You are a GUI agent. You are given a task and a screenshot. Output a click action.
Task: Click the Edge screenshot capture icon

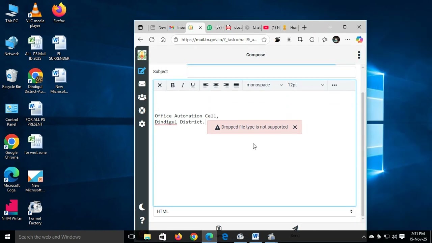coord(300,40)
